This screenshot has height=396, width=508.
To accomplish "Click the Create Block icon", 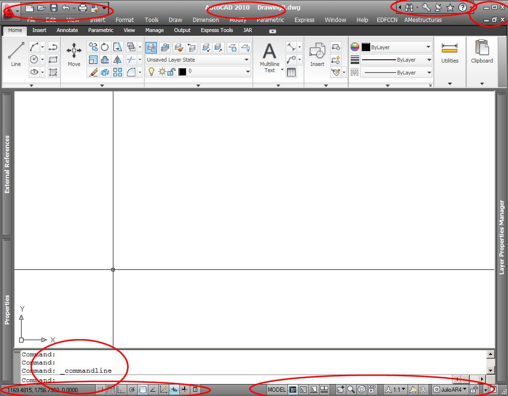I will click(x=336, y=48).
